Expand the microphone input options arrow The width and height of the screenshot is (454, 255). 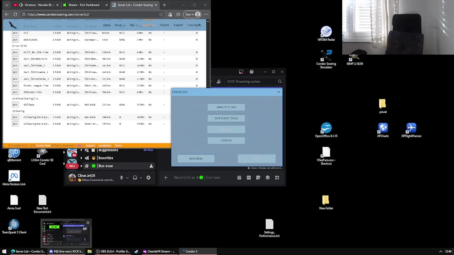127,178
